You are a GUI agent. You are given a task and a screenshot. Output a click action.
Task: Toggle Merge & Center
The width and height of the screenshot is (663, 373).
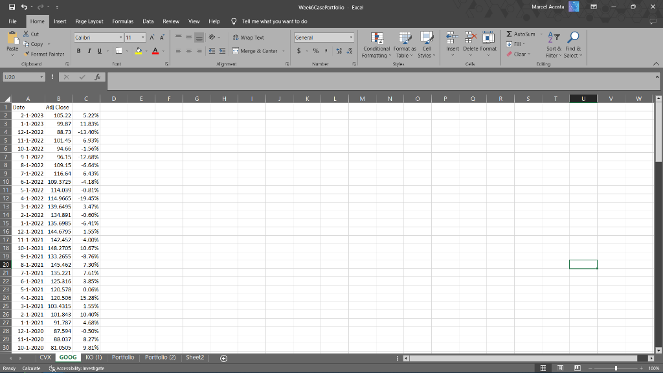255,51
